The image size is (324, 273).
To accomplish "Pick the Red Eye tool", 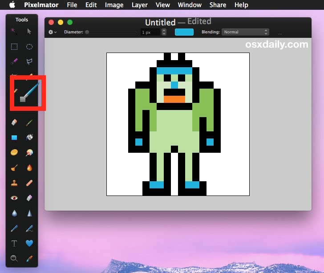I will [14, 198].
